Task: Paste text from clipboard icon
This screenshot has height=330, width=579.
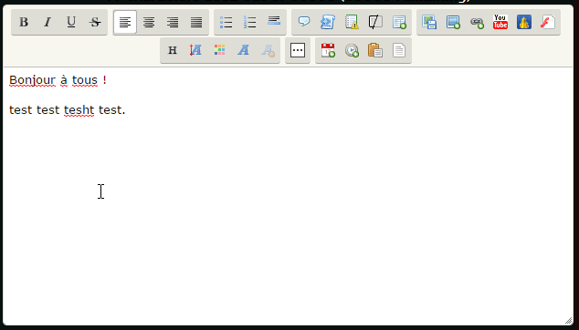Action: click(375, 50)
